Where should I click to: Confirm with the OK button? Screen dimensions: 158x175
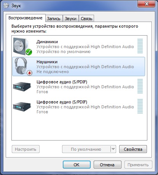tap(77, 164)
